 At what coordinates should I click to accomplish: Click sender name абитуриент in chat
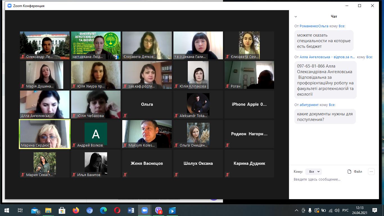point(309,105)
